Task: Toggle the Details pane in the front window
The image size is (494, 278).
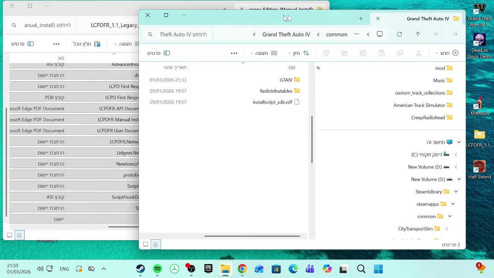Action: point(159,53)
